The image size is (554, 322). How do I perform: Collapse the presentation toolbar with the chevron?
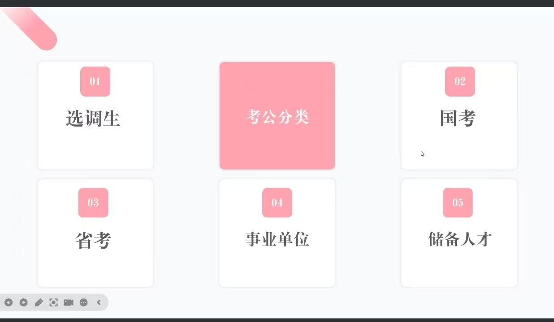tap(99, 303)
